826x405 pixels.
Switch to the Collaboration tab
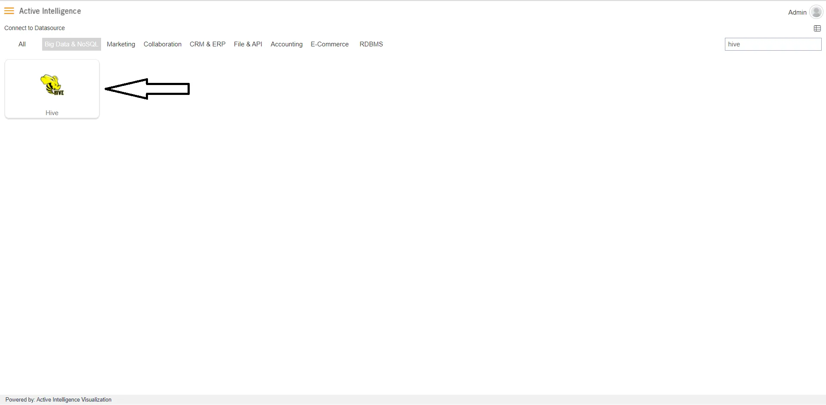(x=163, y=44)
